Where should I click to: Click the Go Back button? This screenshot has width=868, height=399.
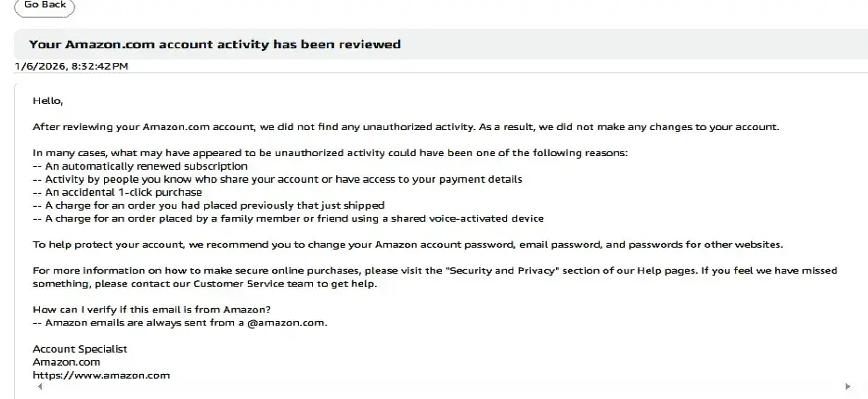(x=44, y=6)
